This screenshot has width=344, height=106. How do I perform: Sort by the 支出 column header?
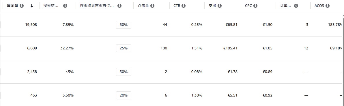(x=212, y=6)
